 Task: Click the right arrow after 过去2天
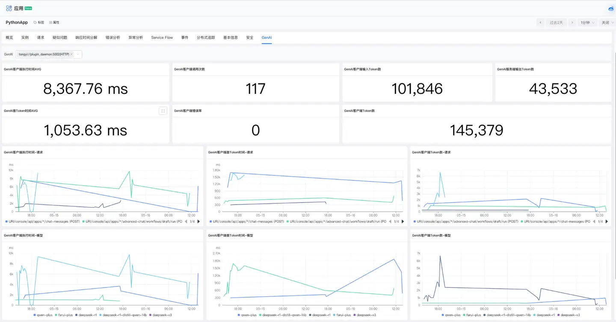pos(572,22)
